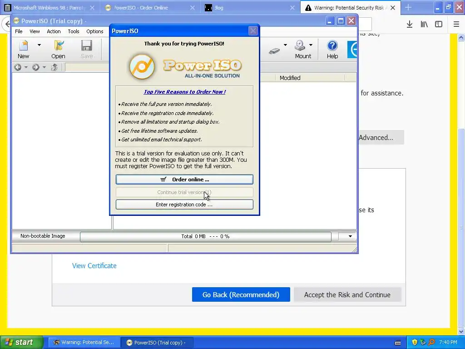Select Warning: Potential Se... taskbar item
This screenshot has width=465, height=349.
[x=84, y=343]
